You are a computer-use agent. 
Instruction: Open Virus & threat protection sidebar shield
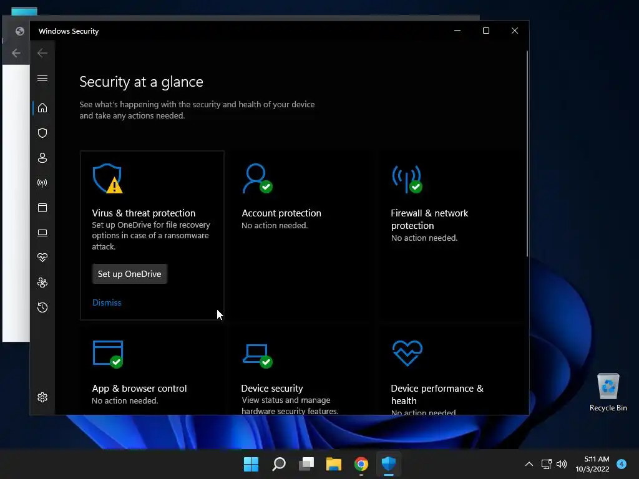coord(42,133)
